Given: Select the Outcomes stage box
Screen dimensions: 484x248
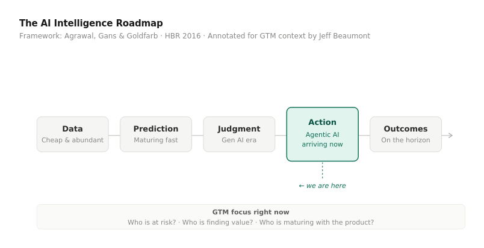Looking at the screenshot, I should (405, 134).
